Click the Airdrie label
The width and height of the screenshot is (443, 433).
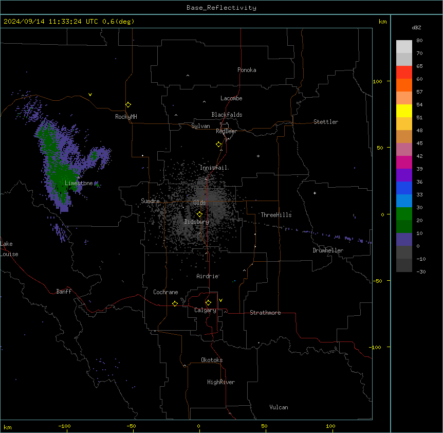(x=208, y=276)
